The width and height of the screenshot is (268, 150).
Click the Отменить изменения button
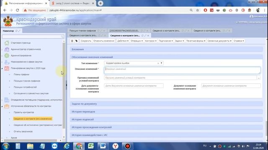coord(104,41)
